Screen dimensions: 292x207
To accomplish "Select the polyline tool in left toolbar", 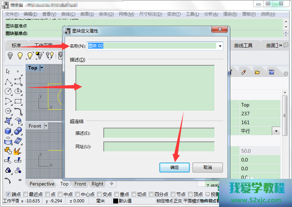I will click(8, 82).
